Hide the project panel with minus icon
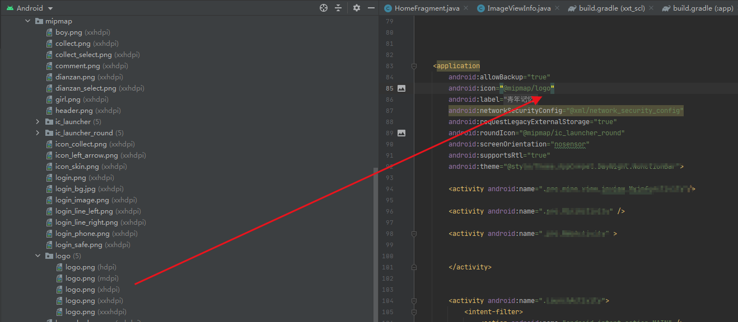The width and height of the screenshot is (738, 322). click(x=371, y=8)
